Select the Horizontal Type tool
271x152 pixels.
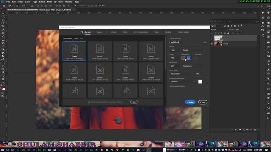[x=3, y=62]
